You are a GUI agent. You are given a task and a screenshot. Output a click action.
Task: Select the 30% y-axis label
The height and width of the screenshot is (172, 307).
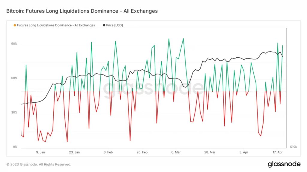(x=14, y=113)
